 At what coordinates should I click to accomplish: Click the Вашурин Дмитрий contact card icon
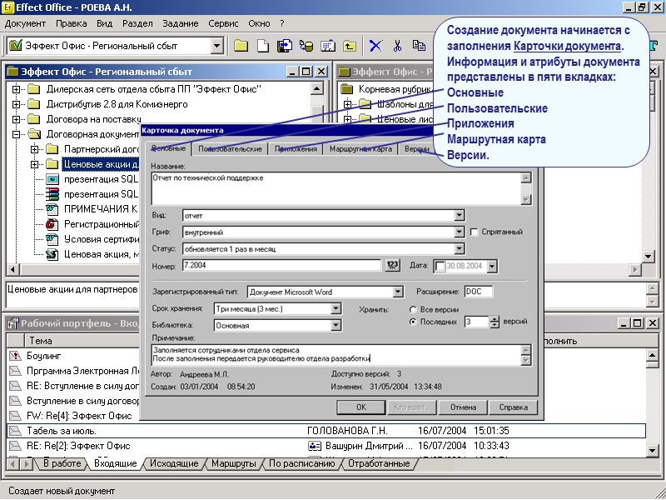click(315, 446)
